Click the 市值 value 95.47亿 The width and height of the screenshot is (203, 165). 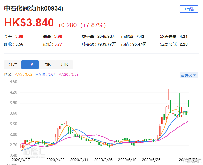(139, 44)
